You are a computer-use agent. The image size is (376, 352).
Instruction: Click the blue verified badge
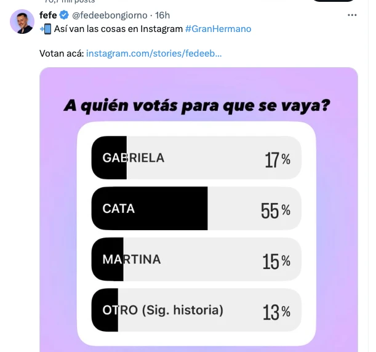point(64,15)
